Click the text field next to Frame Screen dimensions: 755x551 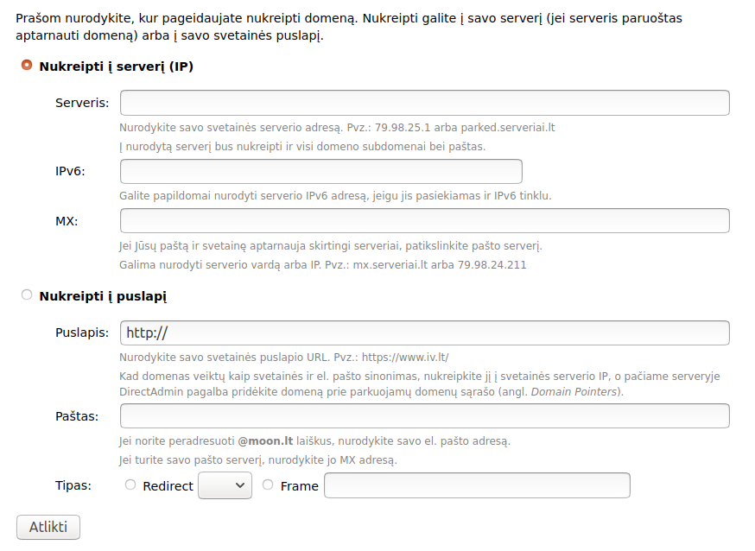point(476,485)
